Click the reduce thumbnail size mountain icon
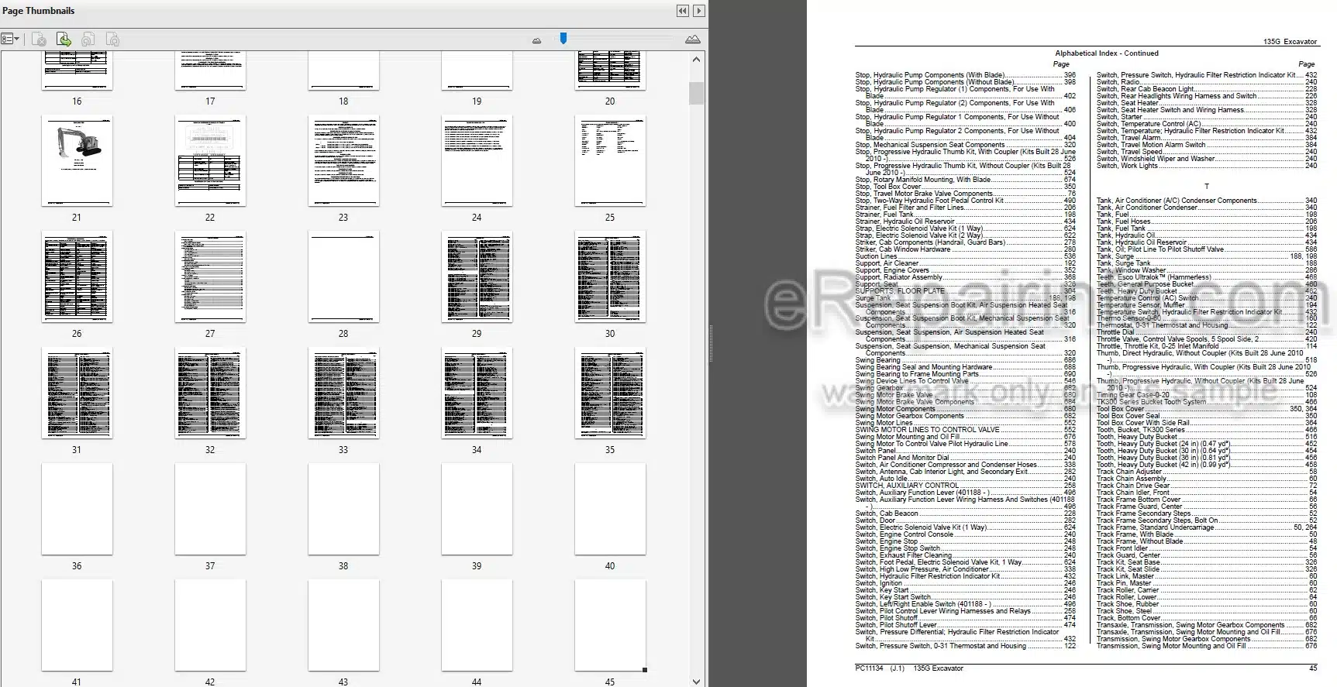1337x687 pixels. (536, 40)
